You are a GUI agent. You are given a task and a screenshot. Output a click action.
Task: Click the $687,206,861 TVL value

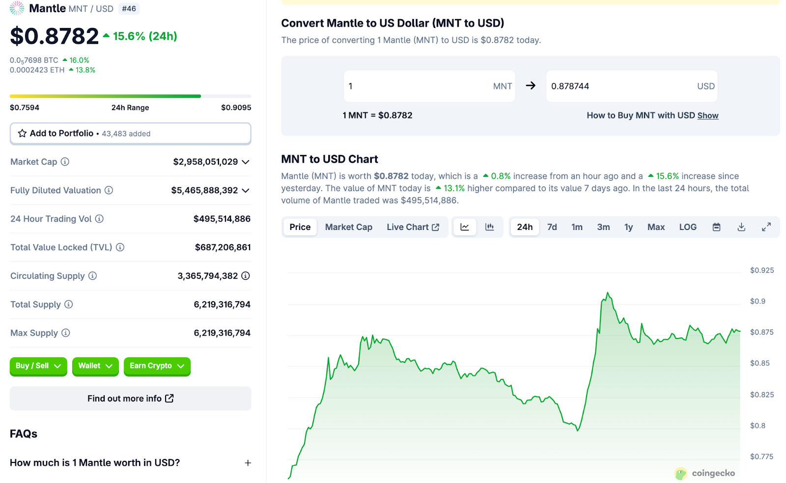pyautogui.click(x=223, y=247)
